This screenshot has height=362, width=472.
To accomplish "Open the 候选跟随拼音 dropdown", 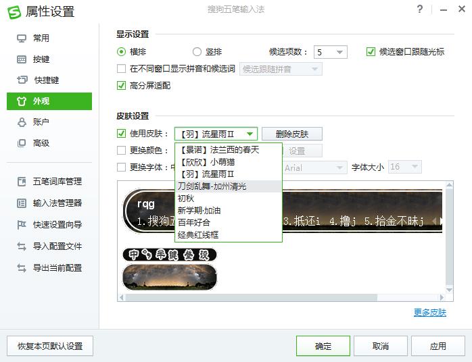I will click(x=281, y=69).
